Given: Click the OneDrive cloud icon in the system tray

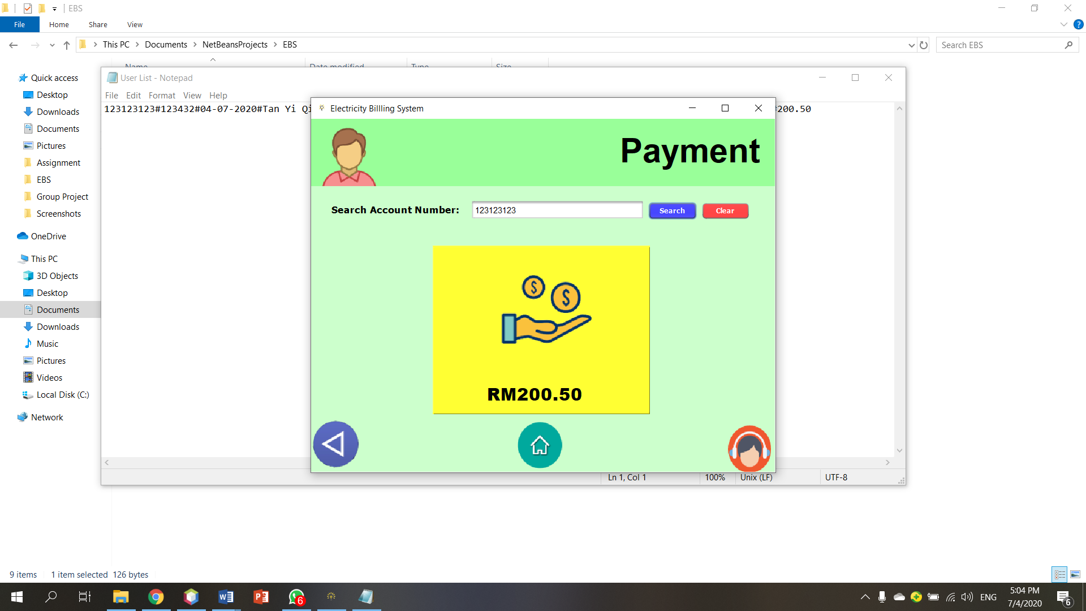Looking at the screenshot, I should [x=899, y=596].
